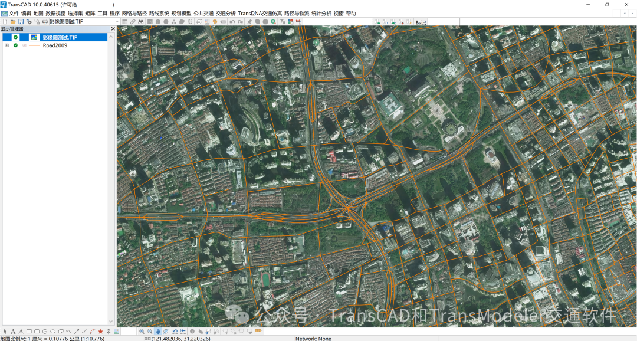Select the Road2009 layer row
Screen dimensions: 637x341
pyautogui.click(x=55, y=45)
